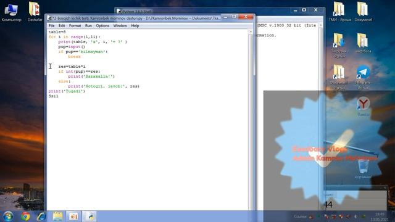Click the print('Barakalla!') line
Screen dimensions: 395x222
[x=91, y=76]
